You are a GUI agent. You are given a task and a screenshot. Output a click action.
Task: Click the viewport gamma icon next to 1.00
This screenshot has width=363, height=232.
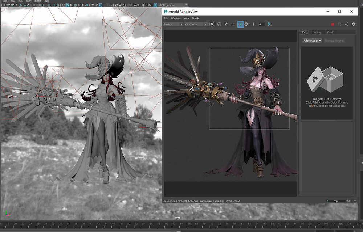(x=143, y=5)
